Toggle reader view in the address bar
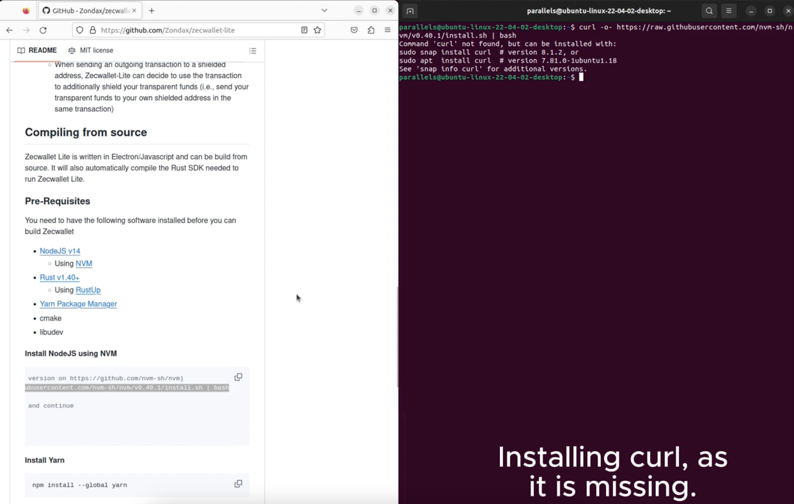Viewport: 794px width, 504px height. pyautogui.click(x=304, y=30)
